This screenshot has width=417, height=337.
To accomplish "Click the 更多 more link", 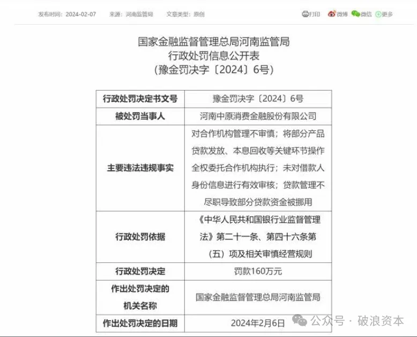I will (387, 14).
